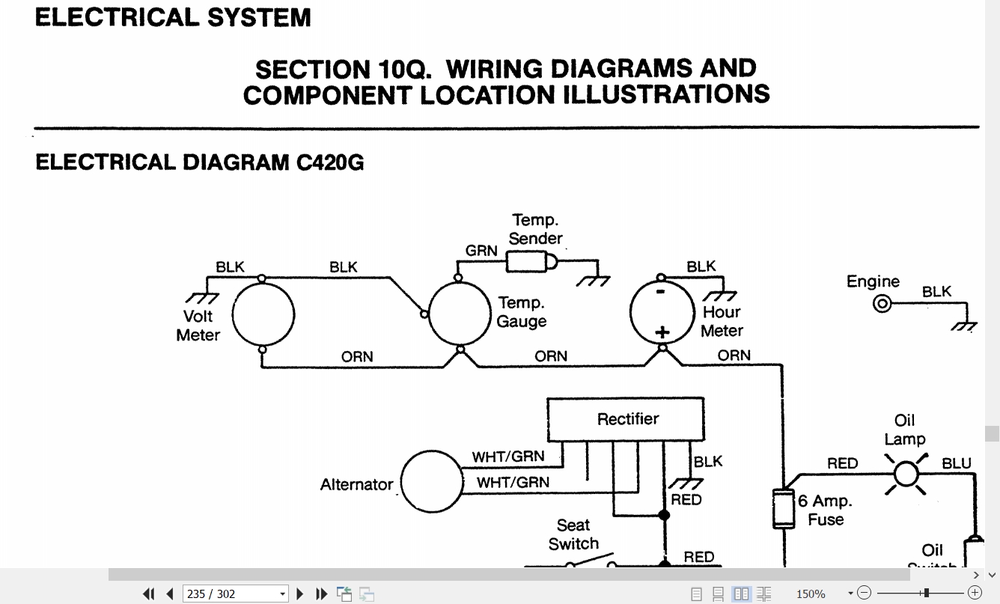Screen dimensions: 1000x604
Task: Click the zoom slider handle
Action: pos(927,593)
